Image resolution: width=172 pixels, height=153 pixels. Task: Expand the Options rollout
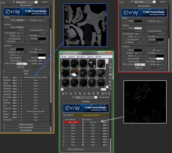[x=26, y=71]
